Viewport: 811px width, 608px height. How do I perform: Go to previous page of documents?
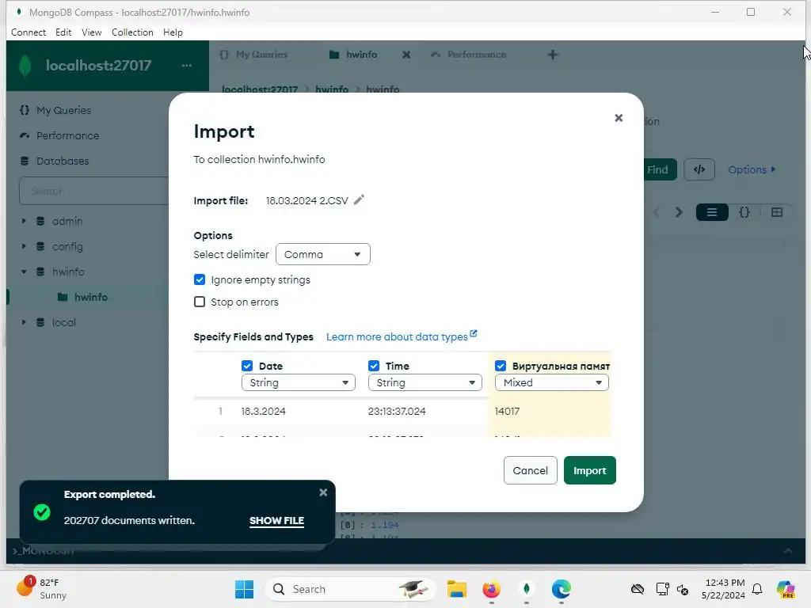click(x=657, y=212)
